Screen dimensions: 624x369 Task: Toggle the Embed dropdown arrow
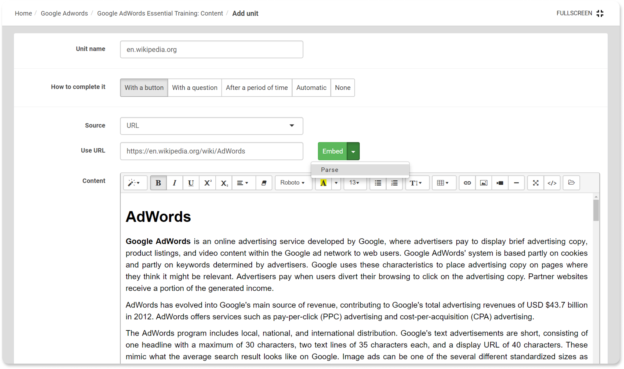(353, 151)
